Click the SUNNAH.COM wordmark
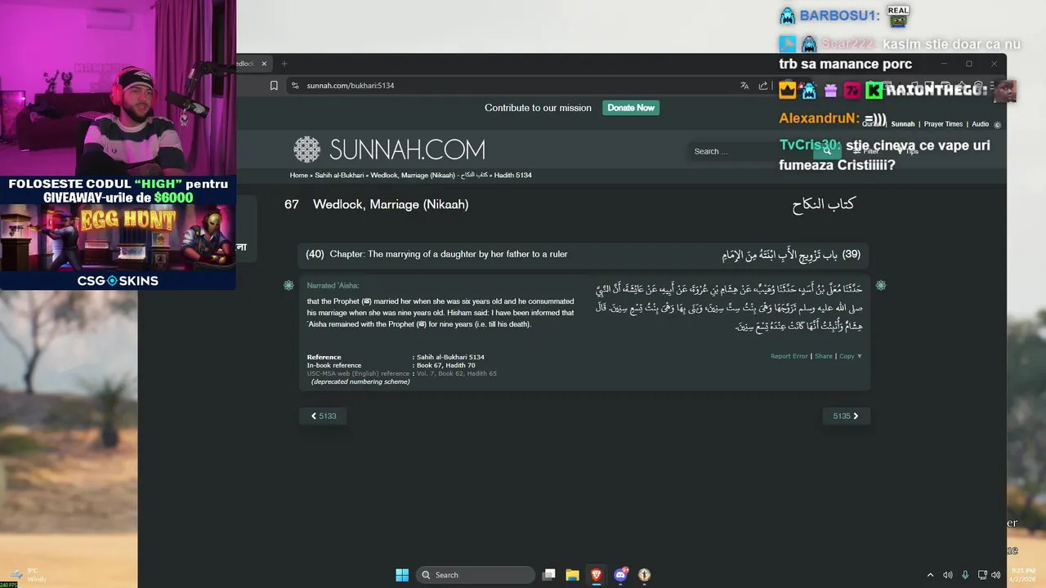Image resolution: width=1046 pixels, height=588 pixels. click(x=407, y=149)
